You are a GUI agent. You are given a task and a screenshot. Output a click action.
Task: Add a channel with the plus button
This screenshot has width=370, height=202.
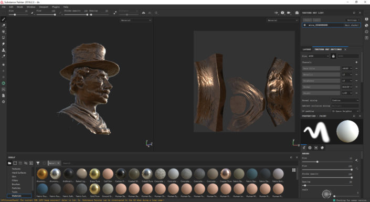click(x=356, y=62)
